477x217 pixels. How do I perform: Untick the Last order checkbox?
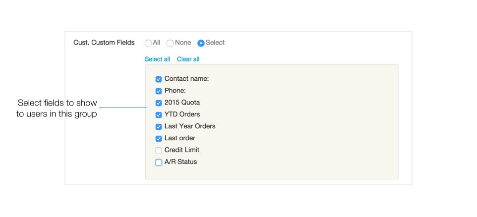pos(159,139)
